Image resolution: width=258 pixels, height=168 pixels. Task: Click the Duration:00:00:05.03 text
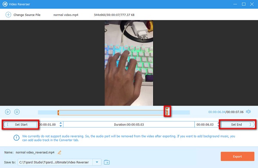pyautogui.click(x=129, y=124)
